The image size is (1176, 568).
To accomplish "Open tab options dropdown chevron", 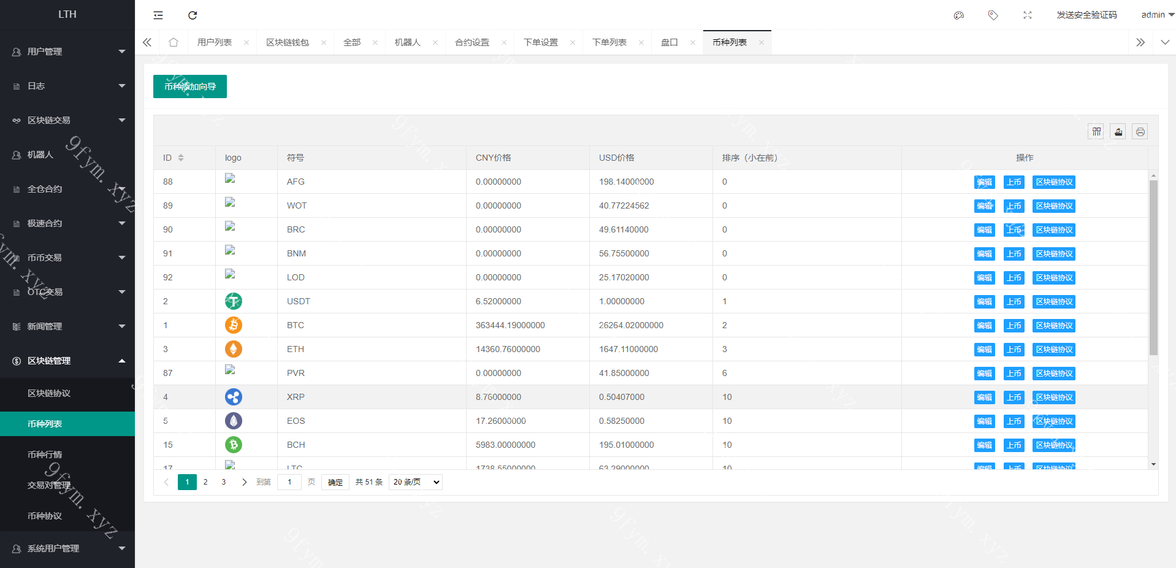I will tap(1165, 42).
